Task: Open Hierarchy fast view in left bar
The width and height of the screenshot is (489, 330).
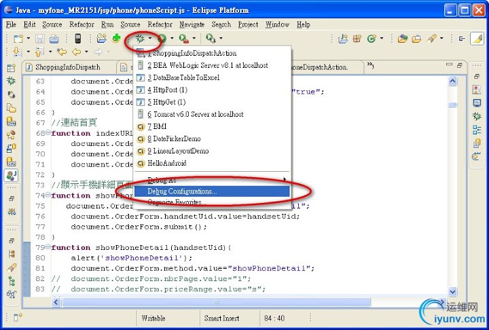Action: pos(12,281)
